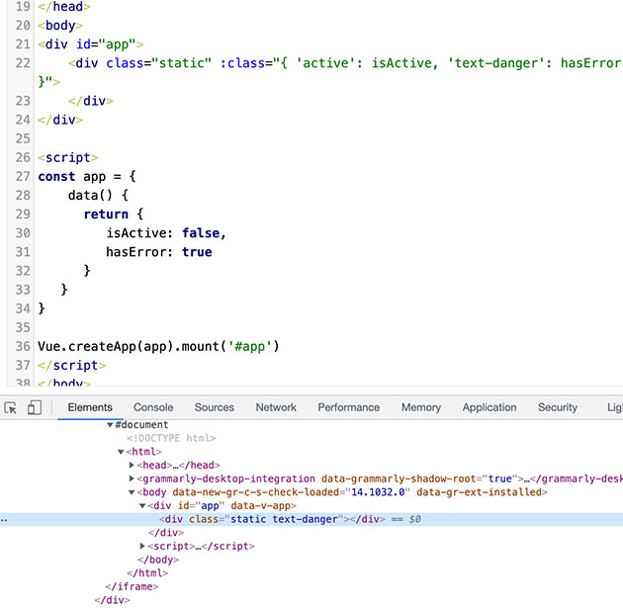The width and height of the screenshot is (623, 608).
Task: Collapse the #document node
Action: tap(110, 425)
